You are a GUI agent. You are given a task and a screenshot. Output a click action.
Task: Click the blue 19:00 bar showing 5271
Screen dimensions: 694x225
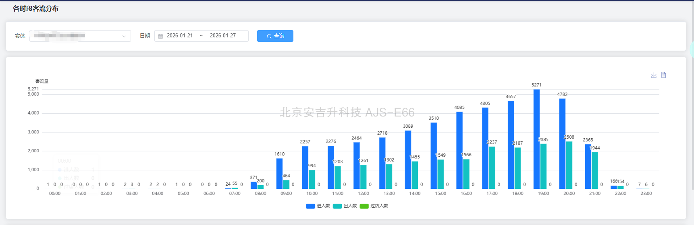(x=536, y=139)
